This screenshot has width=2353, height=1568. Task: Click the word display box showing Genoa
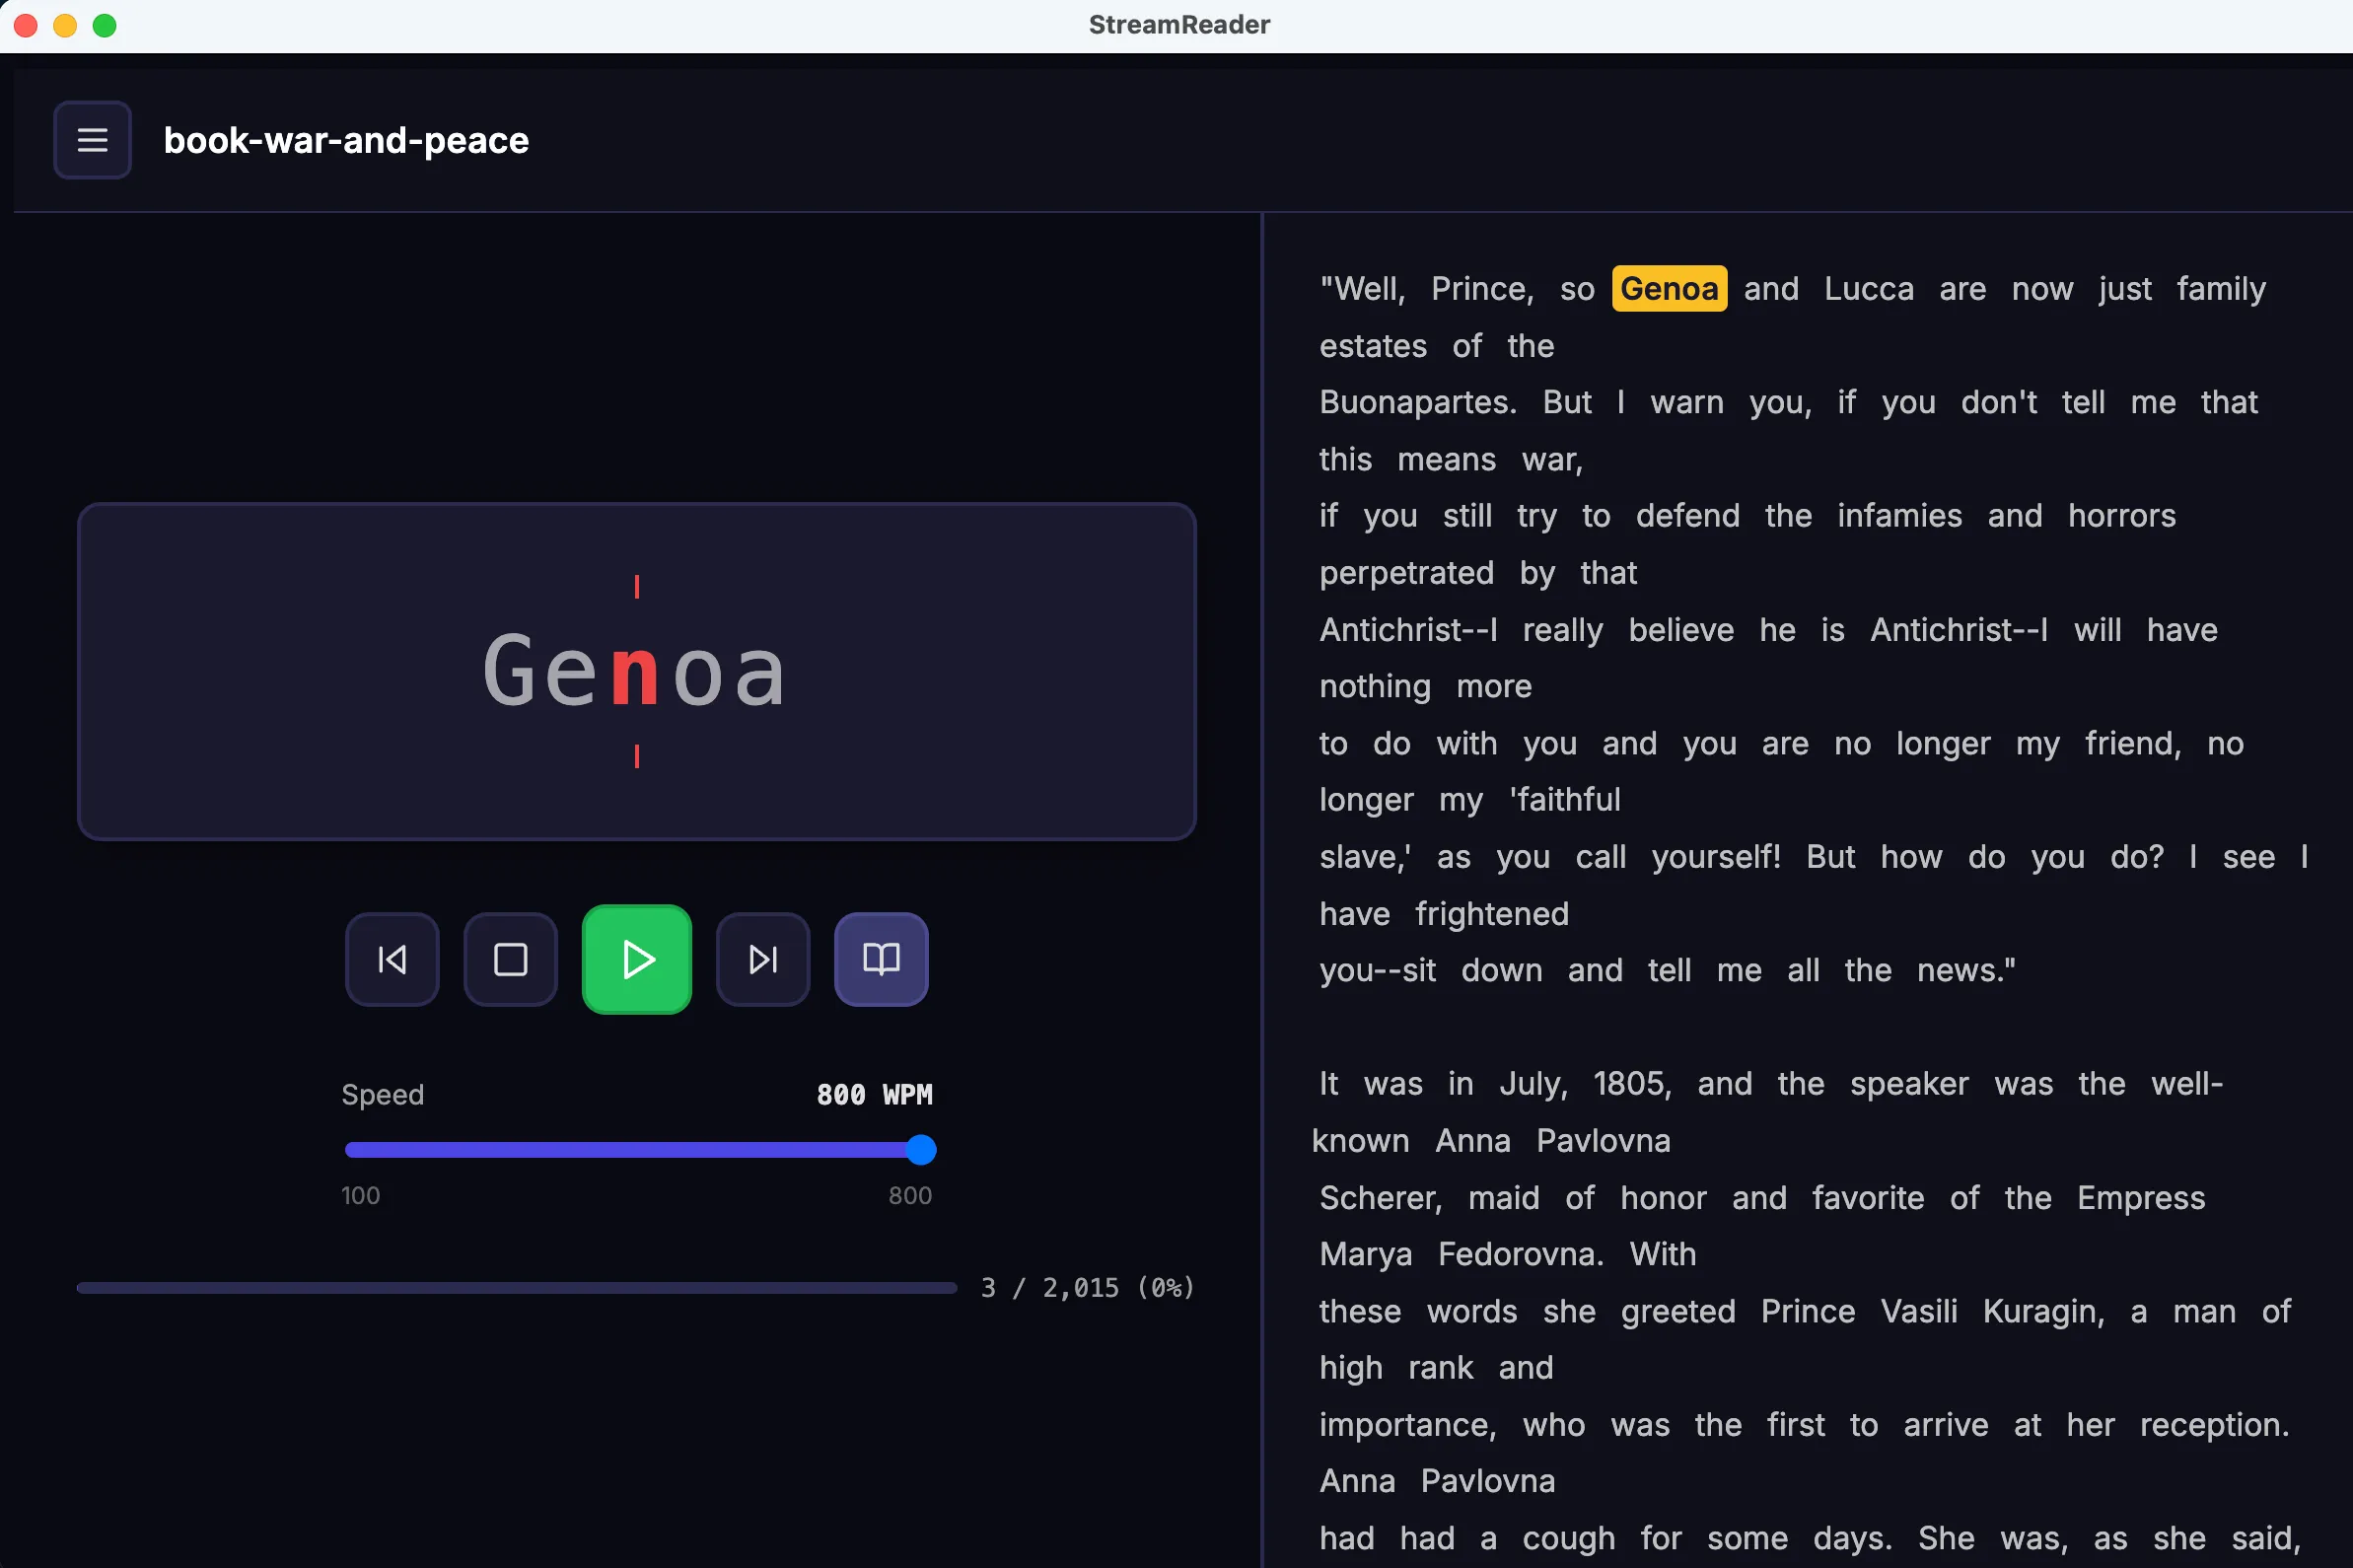[637, 671]
